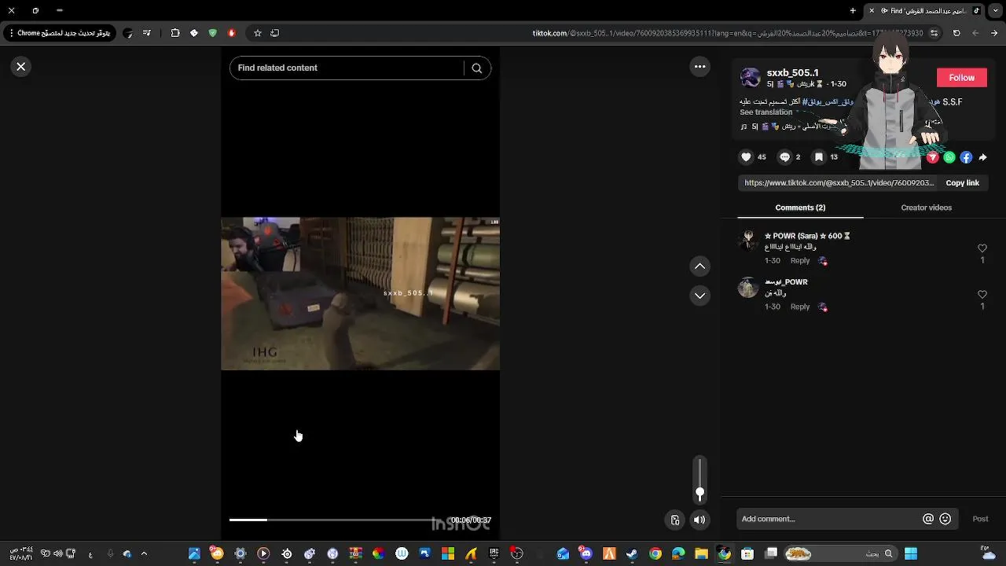Screen dimensions: 1006x566
Task: Click the video frame to pause
Action: coord(360,293)
